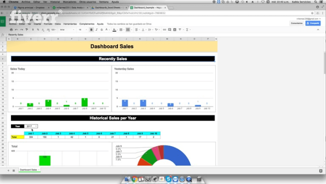Open the Datos menu
Image resolution: width=326 pixels, height=184 pixels.
pos(58,24)
